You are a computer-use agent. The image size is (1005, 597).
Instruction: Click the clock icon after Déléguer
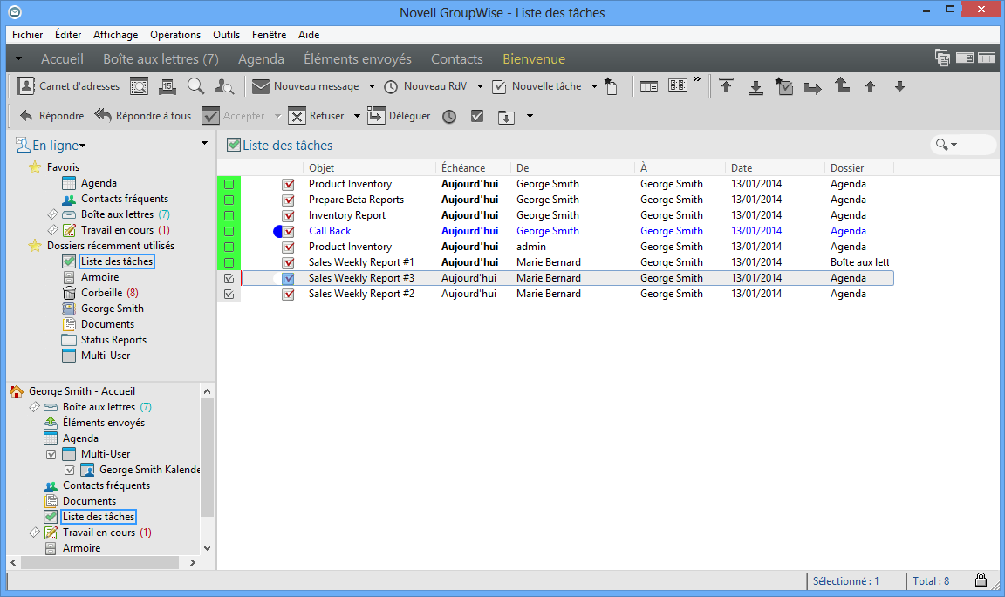(x=449, y=117)
